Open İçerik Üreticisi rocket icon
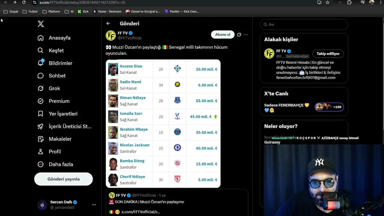The height and width of the screenshot is (216, 384). click(x=40, y=126)
